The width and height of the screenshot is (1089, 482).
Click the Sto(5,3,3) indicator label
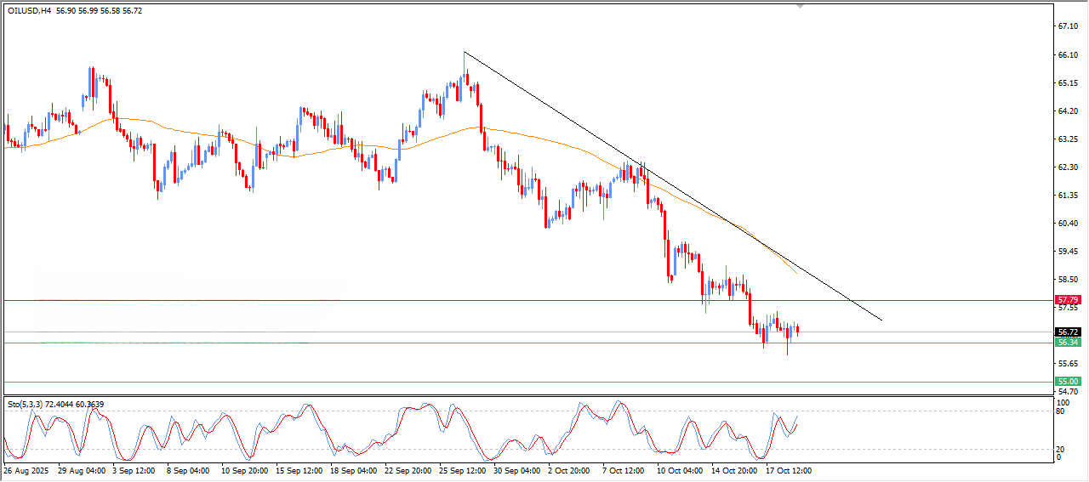26,404
